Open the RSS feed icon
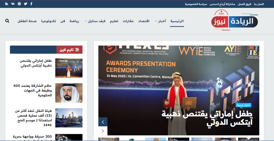 coord(6,4)
